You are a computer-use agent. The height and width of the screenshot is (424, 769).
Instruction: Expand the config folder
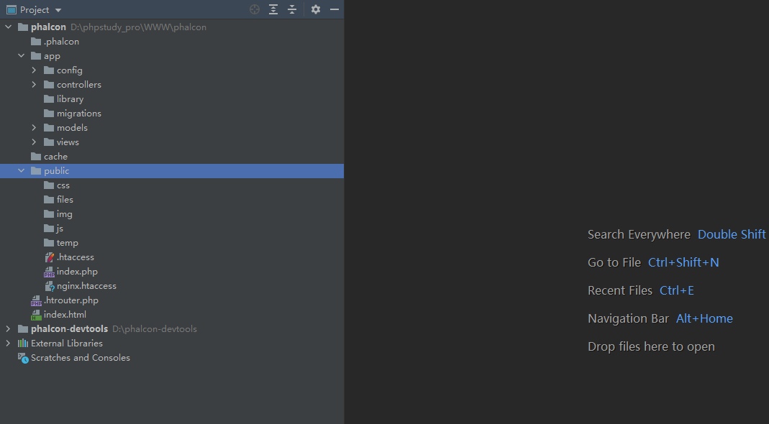34,70
